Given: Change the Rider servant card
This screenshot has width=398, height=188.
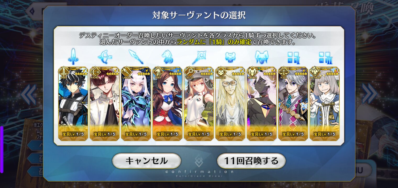Looking at the screenshot, I should (x=167, y=103).
